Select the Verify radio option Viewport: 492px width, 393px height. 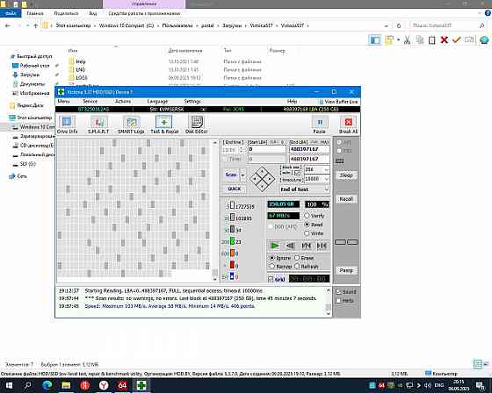(x=315, y=216)
